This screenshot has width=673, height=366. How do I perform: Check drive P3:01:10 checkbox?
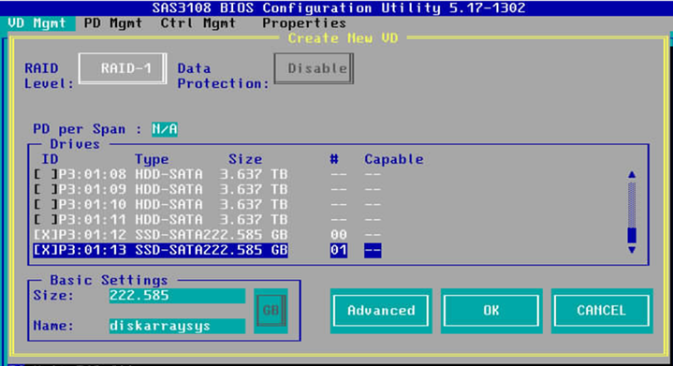(46, 204)
